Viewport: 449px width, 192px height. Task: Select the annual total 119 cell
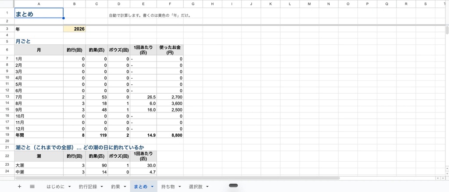[x=97, y=135]
